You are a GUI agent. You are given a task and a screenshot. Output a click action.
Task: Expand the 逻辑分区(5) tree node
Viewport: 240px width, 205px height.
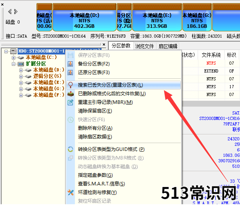pyautogui.click(x=21, y=76)
